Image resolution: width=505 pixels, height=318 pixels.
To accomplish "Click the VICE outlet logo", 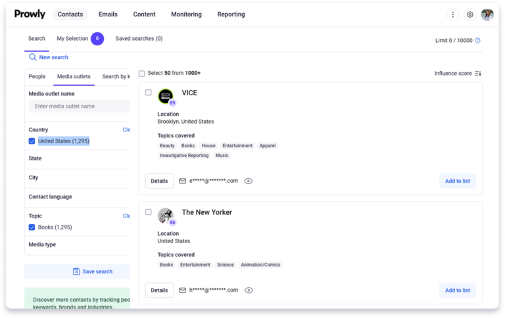I will 166,96.
